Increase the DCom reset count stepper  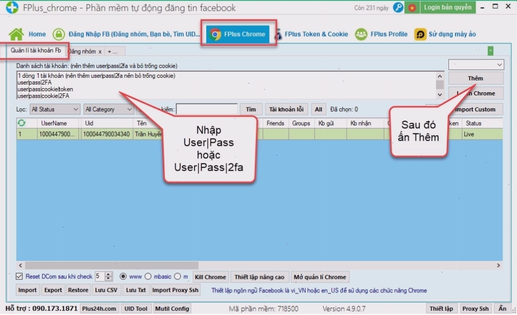point(108,274)
